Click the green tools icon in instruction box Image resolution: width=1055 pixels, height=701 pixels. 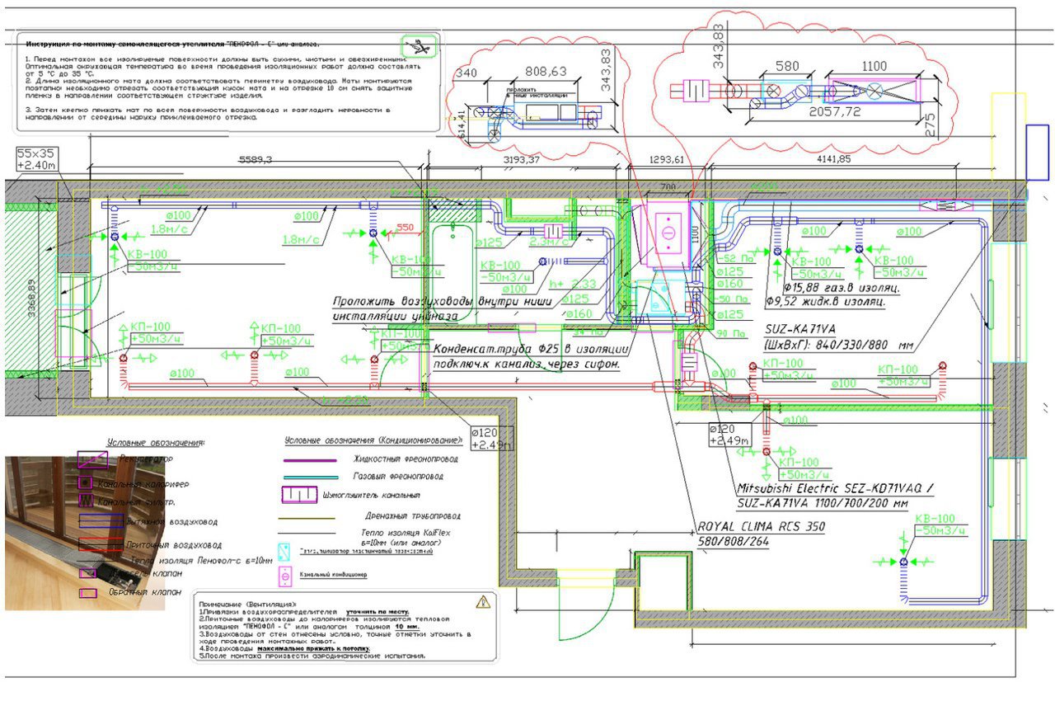[419, 47]
